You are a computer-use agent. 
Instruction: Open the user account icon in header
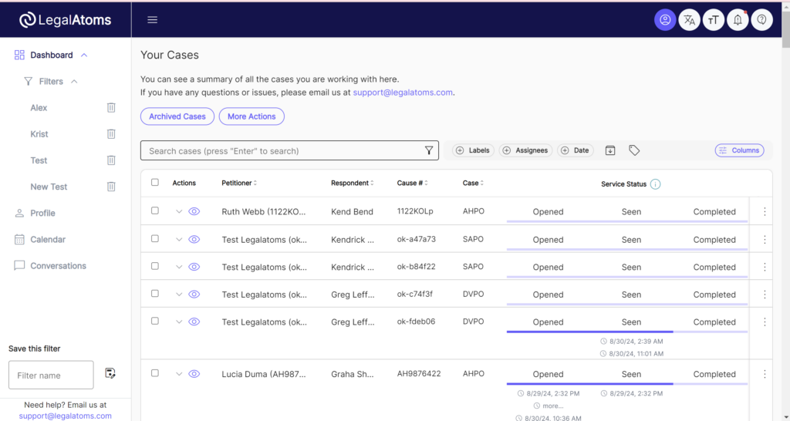pyautogui.click(x=665, y=20)
